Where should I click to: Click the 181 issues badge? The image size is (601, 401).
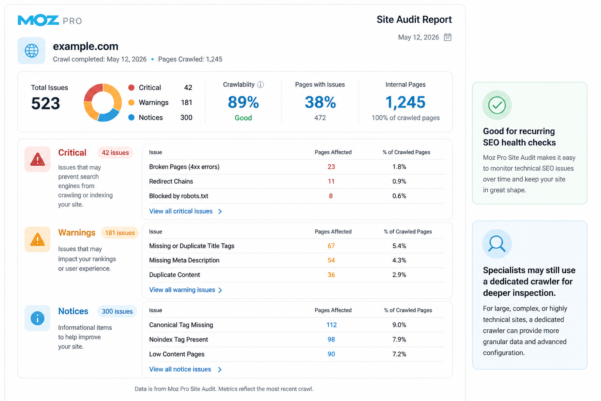click(120, 233)
